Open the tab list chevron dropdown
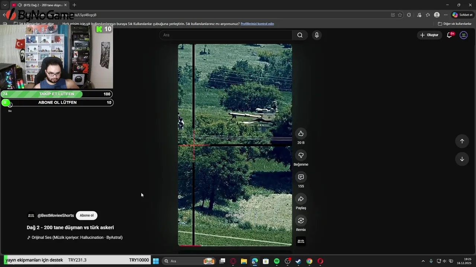This screenshot has height=267, width=476. (5, 5)
